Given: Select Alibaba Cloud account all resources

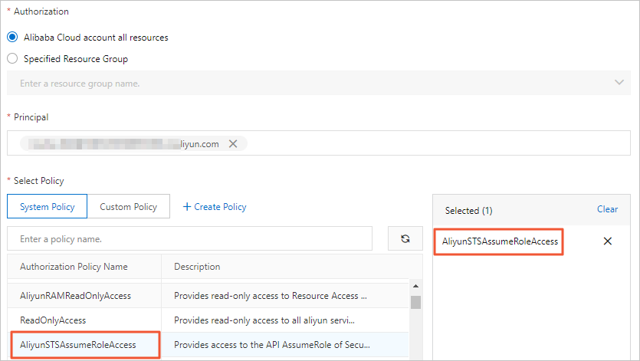Looking at the screenshot, I should (12, 37).
